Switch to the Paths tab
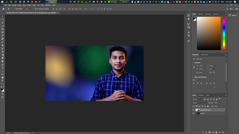 tap(207, 95)
